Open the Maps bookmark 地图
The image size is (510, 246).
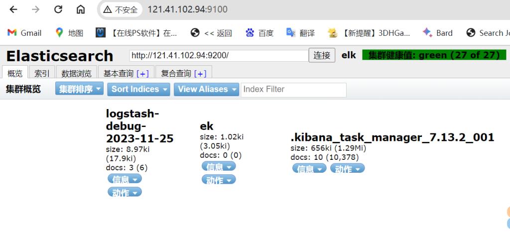click(69, 33)
